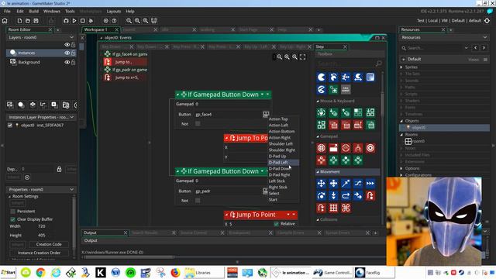This screenshot has width=496, height=279.
Task: Toggle visibility eye of Background layer
Action: pyautogui.click(x=67, y=62)
